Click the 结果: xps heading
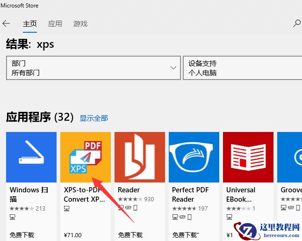Screen dimensions: 302x241 point(30,44)
